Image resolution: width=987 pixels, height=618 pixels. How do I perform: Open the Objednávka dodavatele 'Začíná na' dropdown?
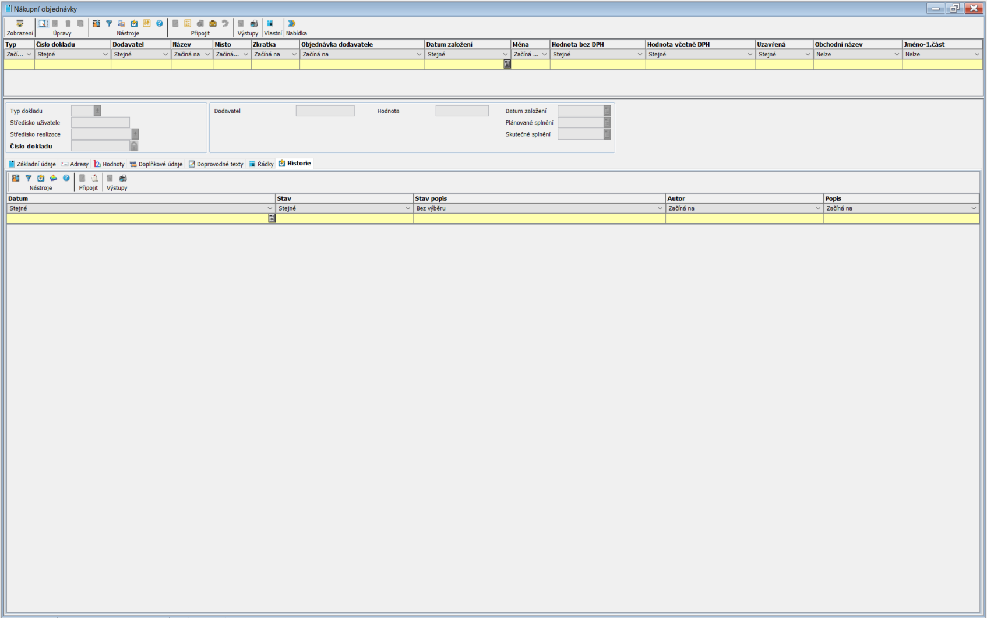(x=418, y=55)
